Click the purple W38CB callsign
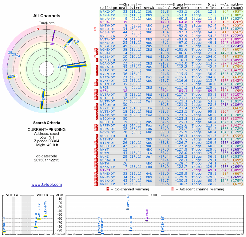 pos(105,91)
